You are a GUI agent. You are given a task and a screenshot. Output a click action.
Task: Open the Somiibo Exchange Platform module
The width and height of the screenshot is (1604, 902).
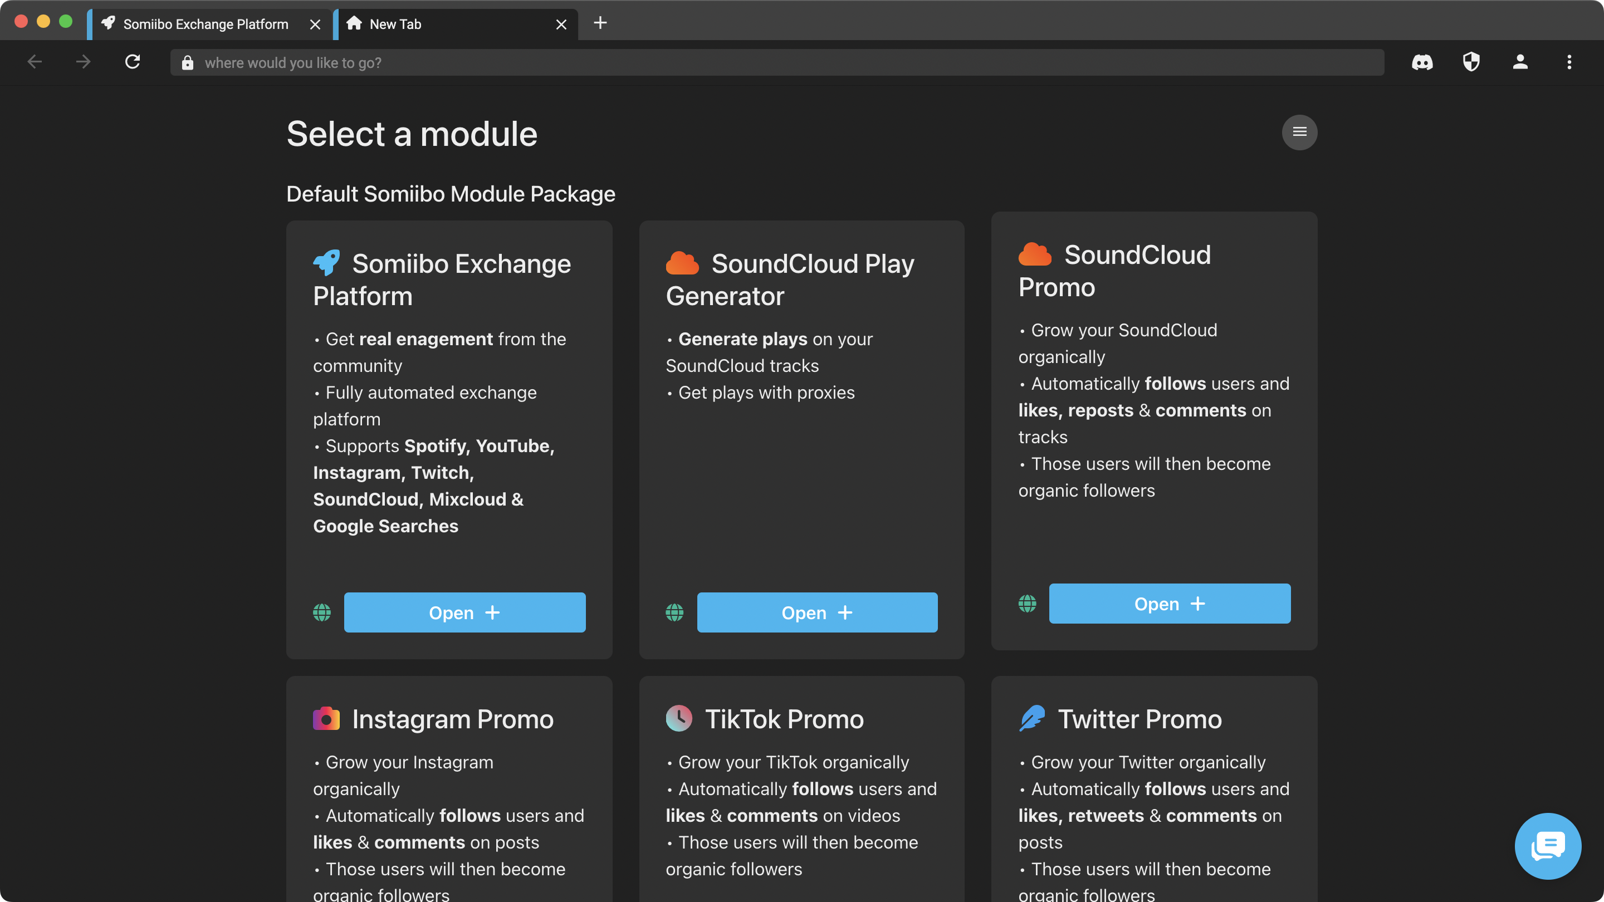pos(464,612)
